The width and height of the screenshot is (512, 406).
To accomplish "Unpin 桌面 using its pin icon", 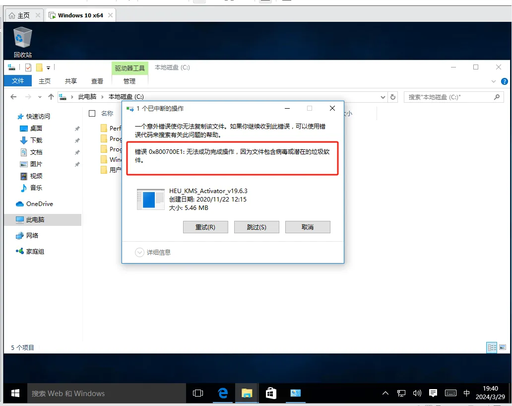I will (x=77, y=129).
